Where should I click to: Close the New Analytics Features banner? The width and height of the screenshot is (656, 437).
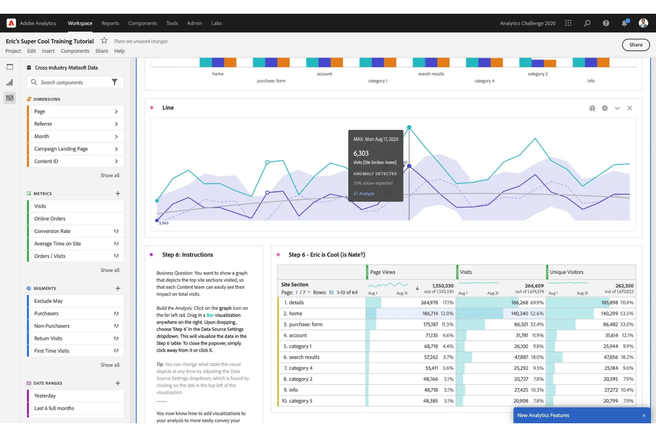tap(644, 415)
